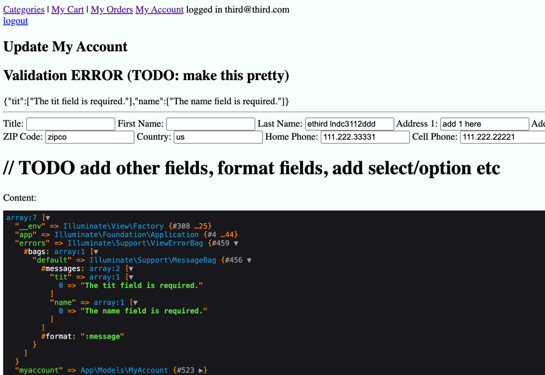
Task: Open the Categories link
Action: click(x=24, y=10)
